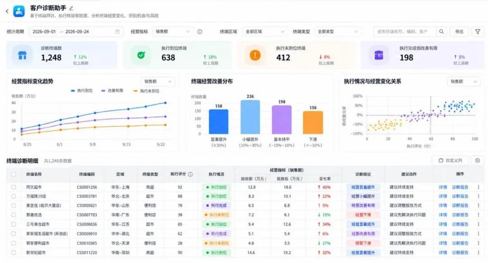Viewport: 488px width, 263px height.
Task: Open more actions for 三号集合超市 row
Action: pyautogui.click(x=479, y=224)
